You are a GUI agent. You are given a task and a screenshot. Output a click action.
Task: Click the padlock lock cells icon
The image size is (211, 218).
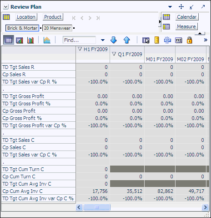(x=189, y=40)
